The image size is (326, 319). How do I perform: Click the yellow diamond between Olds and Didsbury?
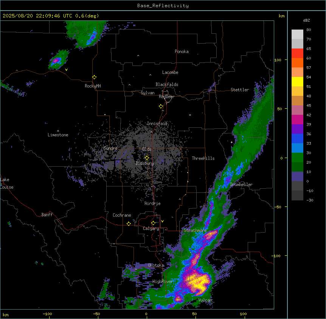[147, 158]
